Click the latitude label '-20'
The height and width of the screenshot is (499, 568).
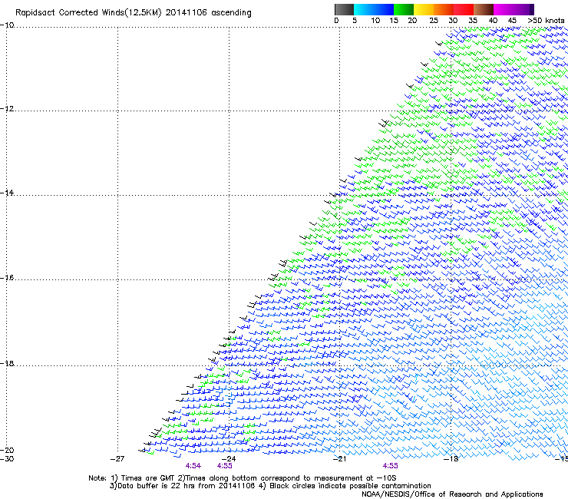tap(7, 450)
